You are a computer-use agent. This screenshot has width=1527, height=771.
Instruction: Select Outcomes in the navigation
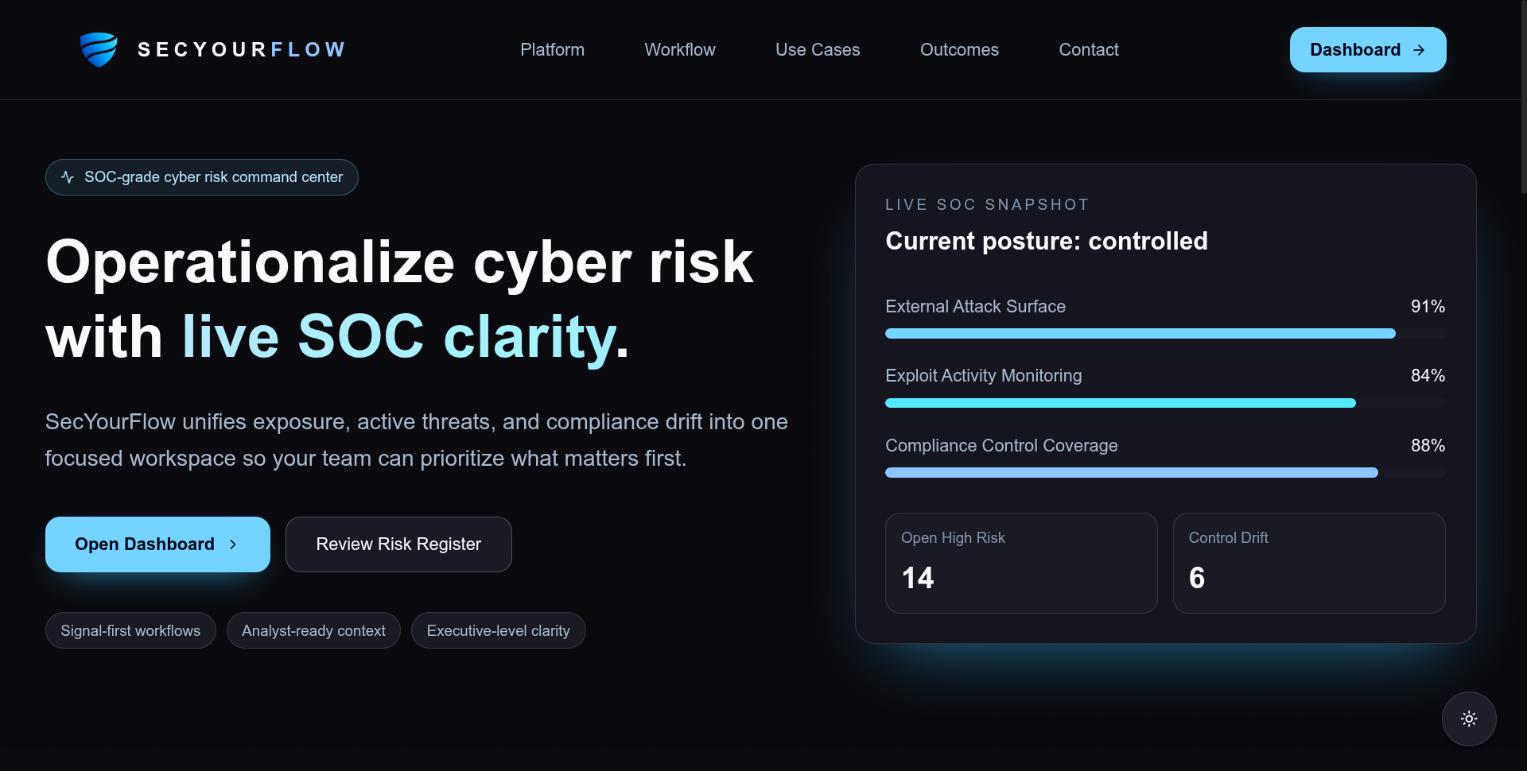(959, 49)
